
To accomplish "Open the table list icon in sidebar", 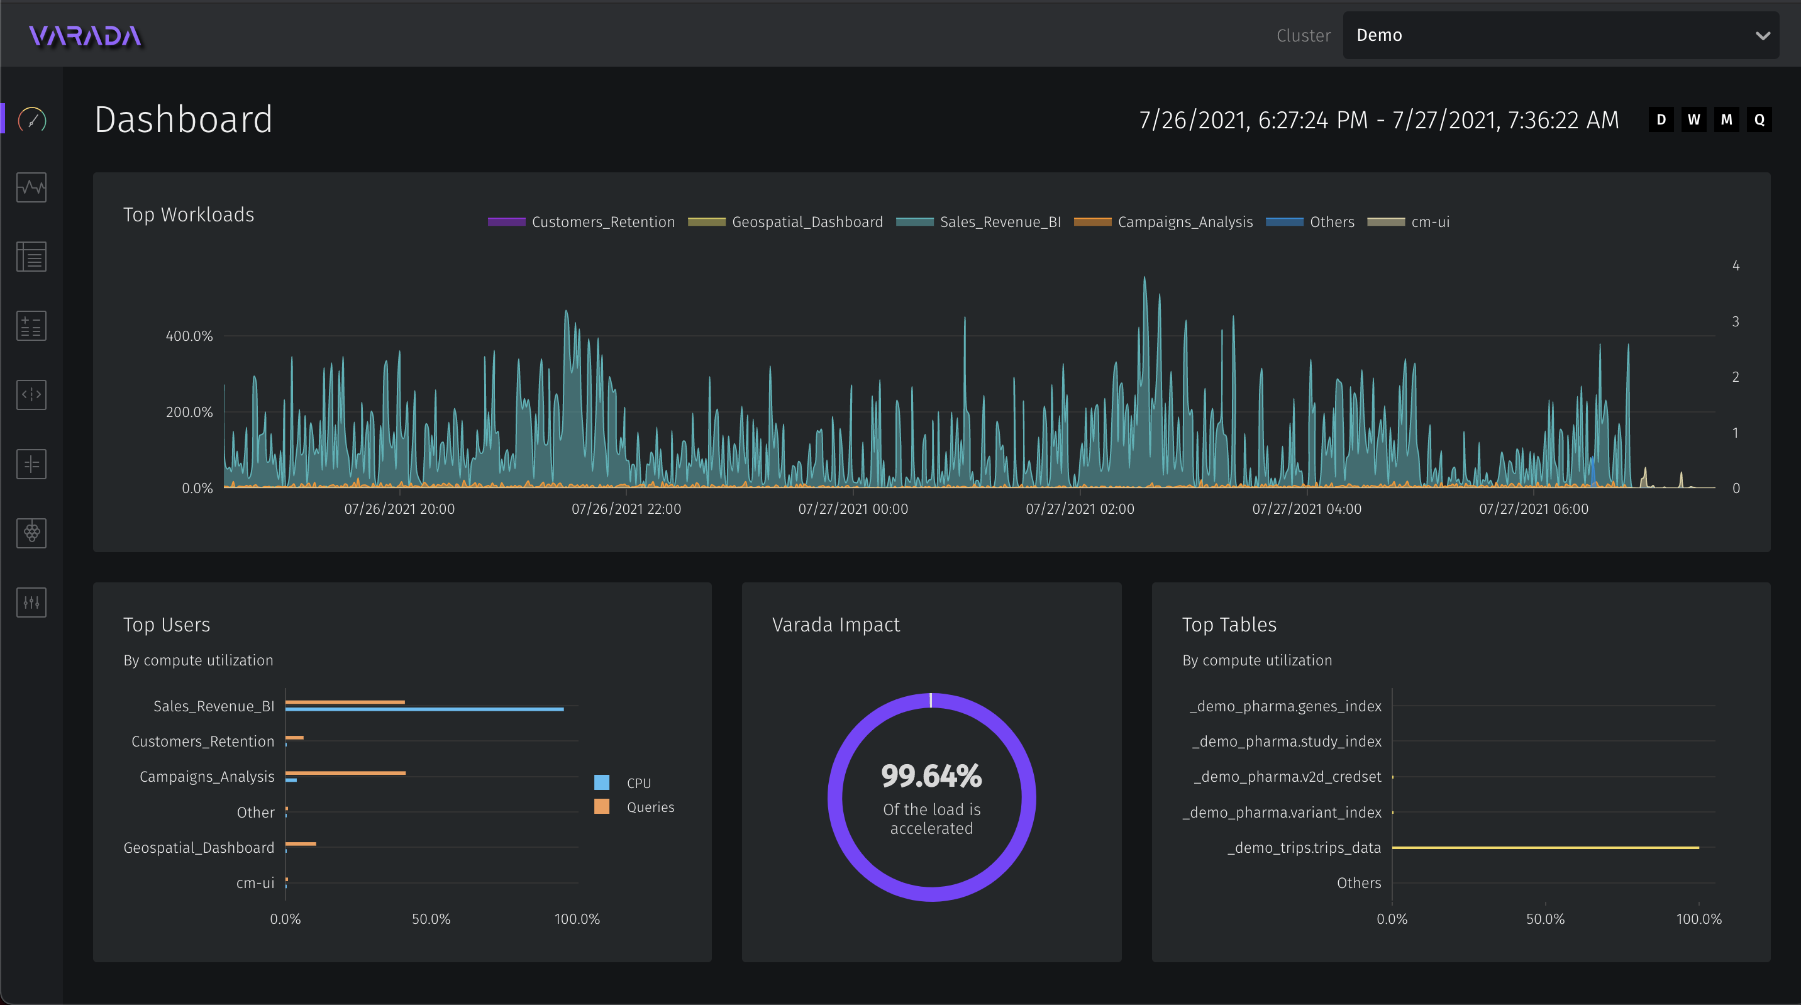I will pyautogui.click(x=31, y=257).
